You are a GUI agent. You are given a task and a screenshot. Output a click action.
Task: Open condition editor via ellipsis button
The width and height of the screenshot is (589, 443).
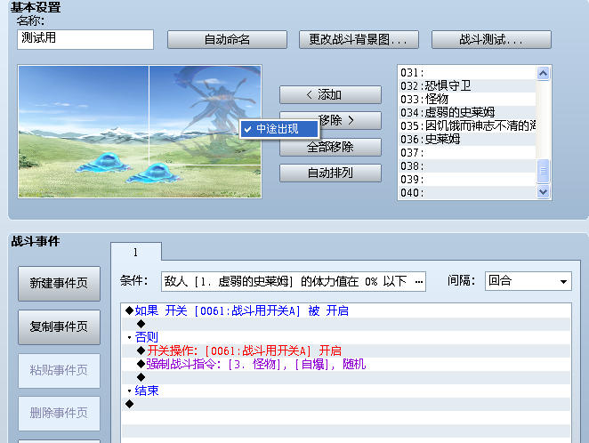point(419,282)
